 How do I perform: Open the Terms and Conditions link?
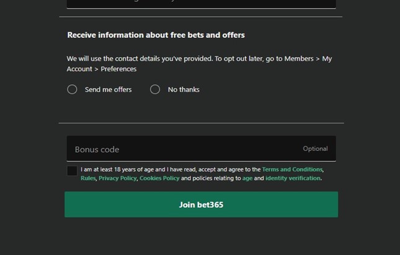(x=292, y=169)
